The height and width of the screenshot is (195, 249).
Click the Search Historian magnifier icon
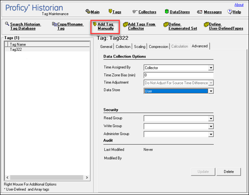point(7,24)
